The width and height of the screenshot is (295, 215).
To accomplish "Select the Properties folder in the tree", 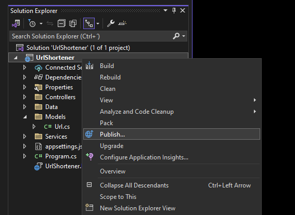I will (x=59, y=87).
